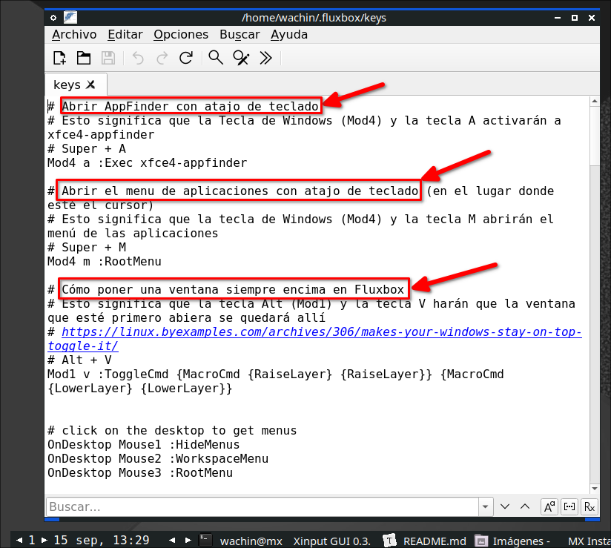Find previous match with up chevron
Viewport: 611px width, 548px height.
(x=525, y=506)
